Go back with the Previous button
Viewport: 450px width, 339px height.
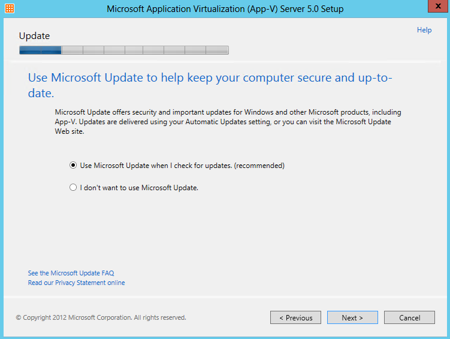(x=295, y=317)
